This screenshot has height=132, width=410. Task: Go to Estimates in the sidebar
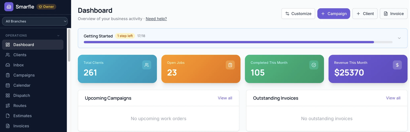coord(33,116)
